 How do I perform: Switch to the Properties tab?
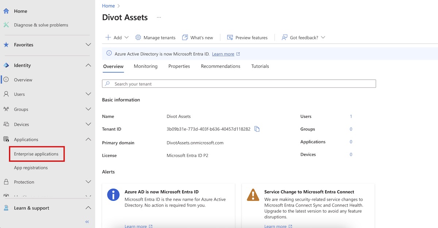pos(179,66)
